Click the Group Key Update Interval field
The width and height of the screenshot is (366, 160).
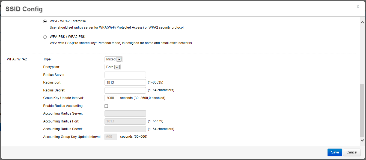(111, 98)
